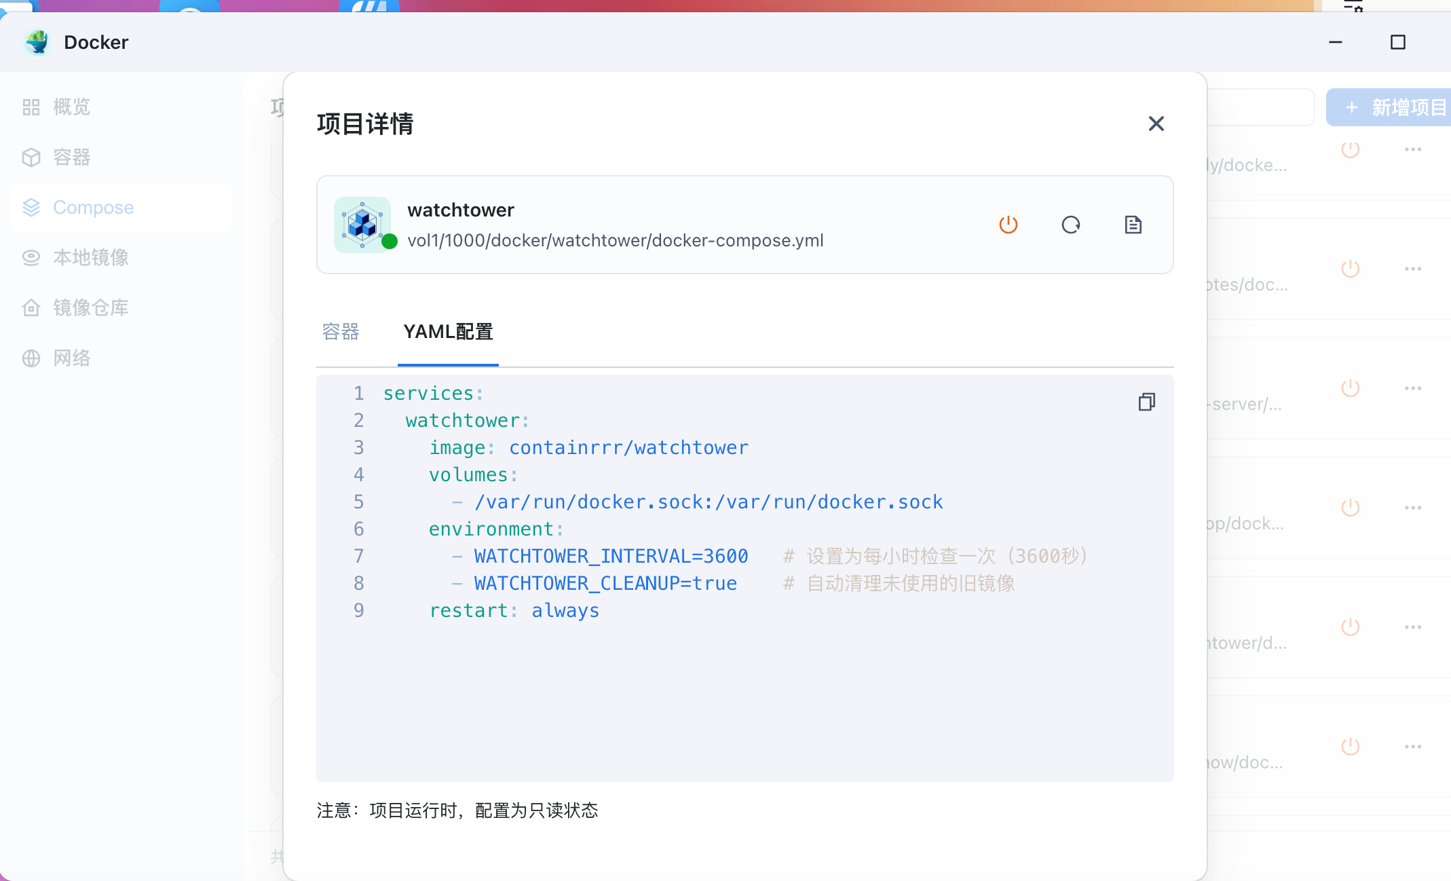Copy the YAML config with copy icon

pos(1146,402)
